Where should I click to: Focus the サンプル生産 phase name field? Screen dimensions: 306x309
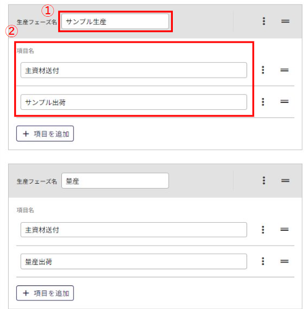(x=115, y=22)
